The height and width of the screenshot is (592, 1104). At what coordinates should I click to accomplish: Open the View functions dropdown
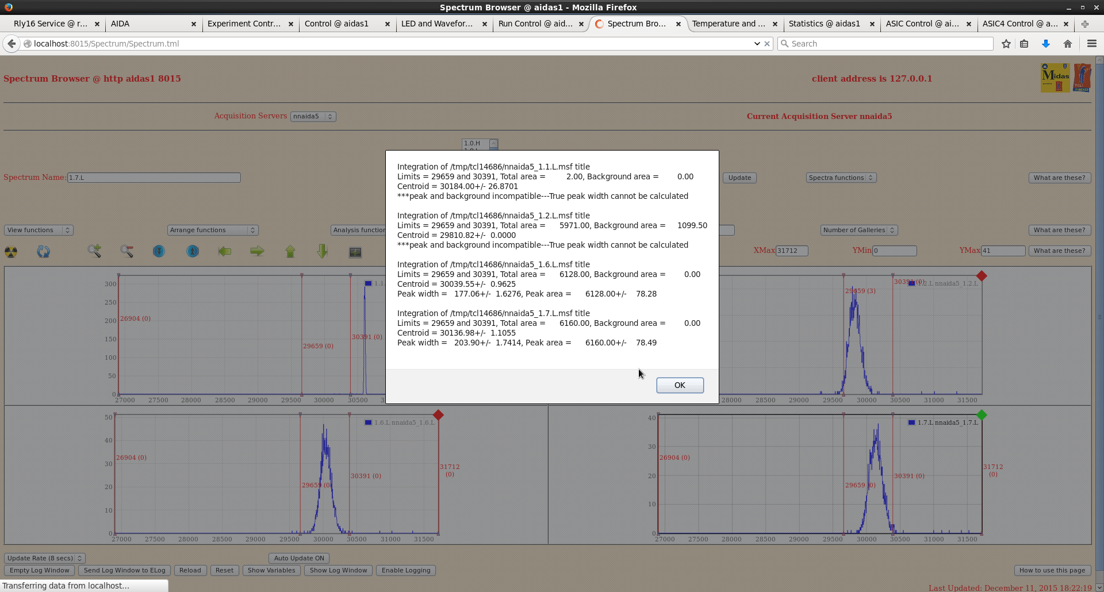39,230
